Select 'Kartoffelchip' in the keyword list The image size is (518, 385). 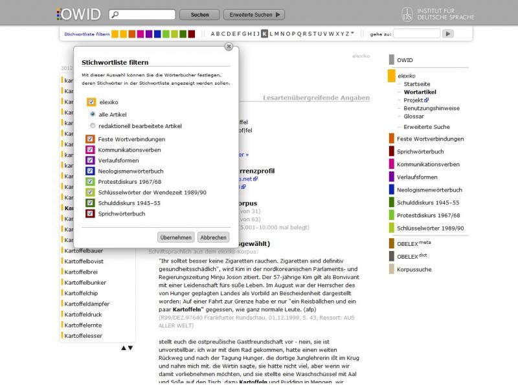click(x=81, y=293)
